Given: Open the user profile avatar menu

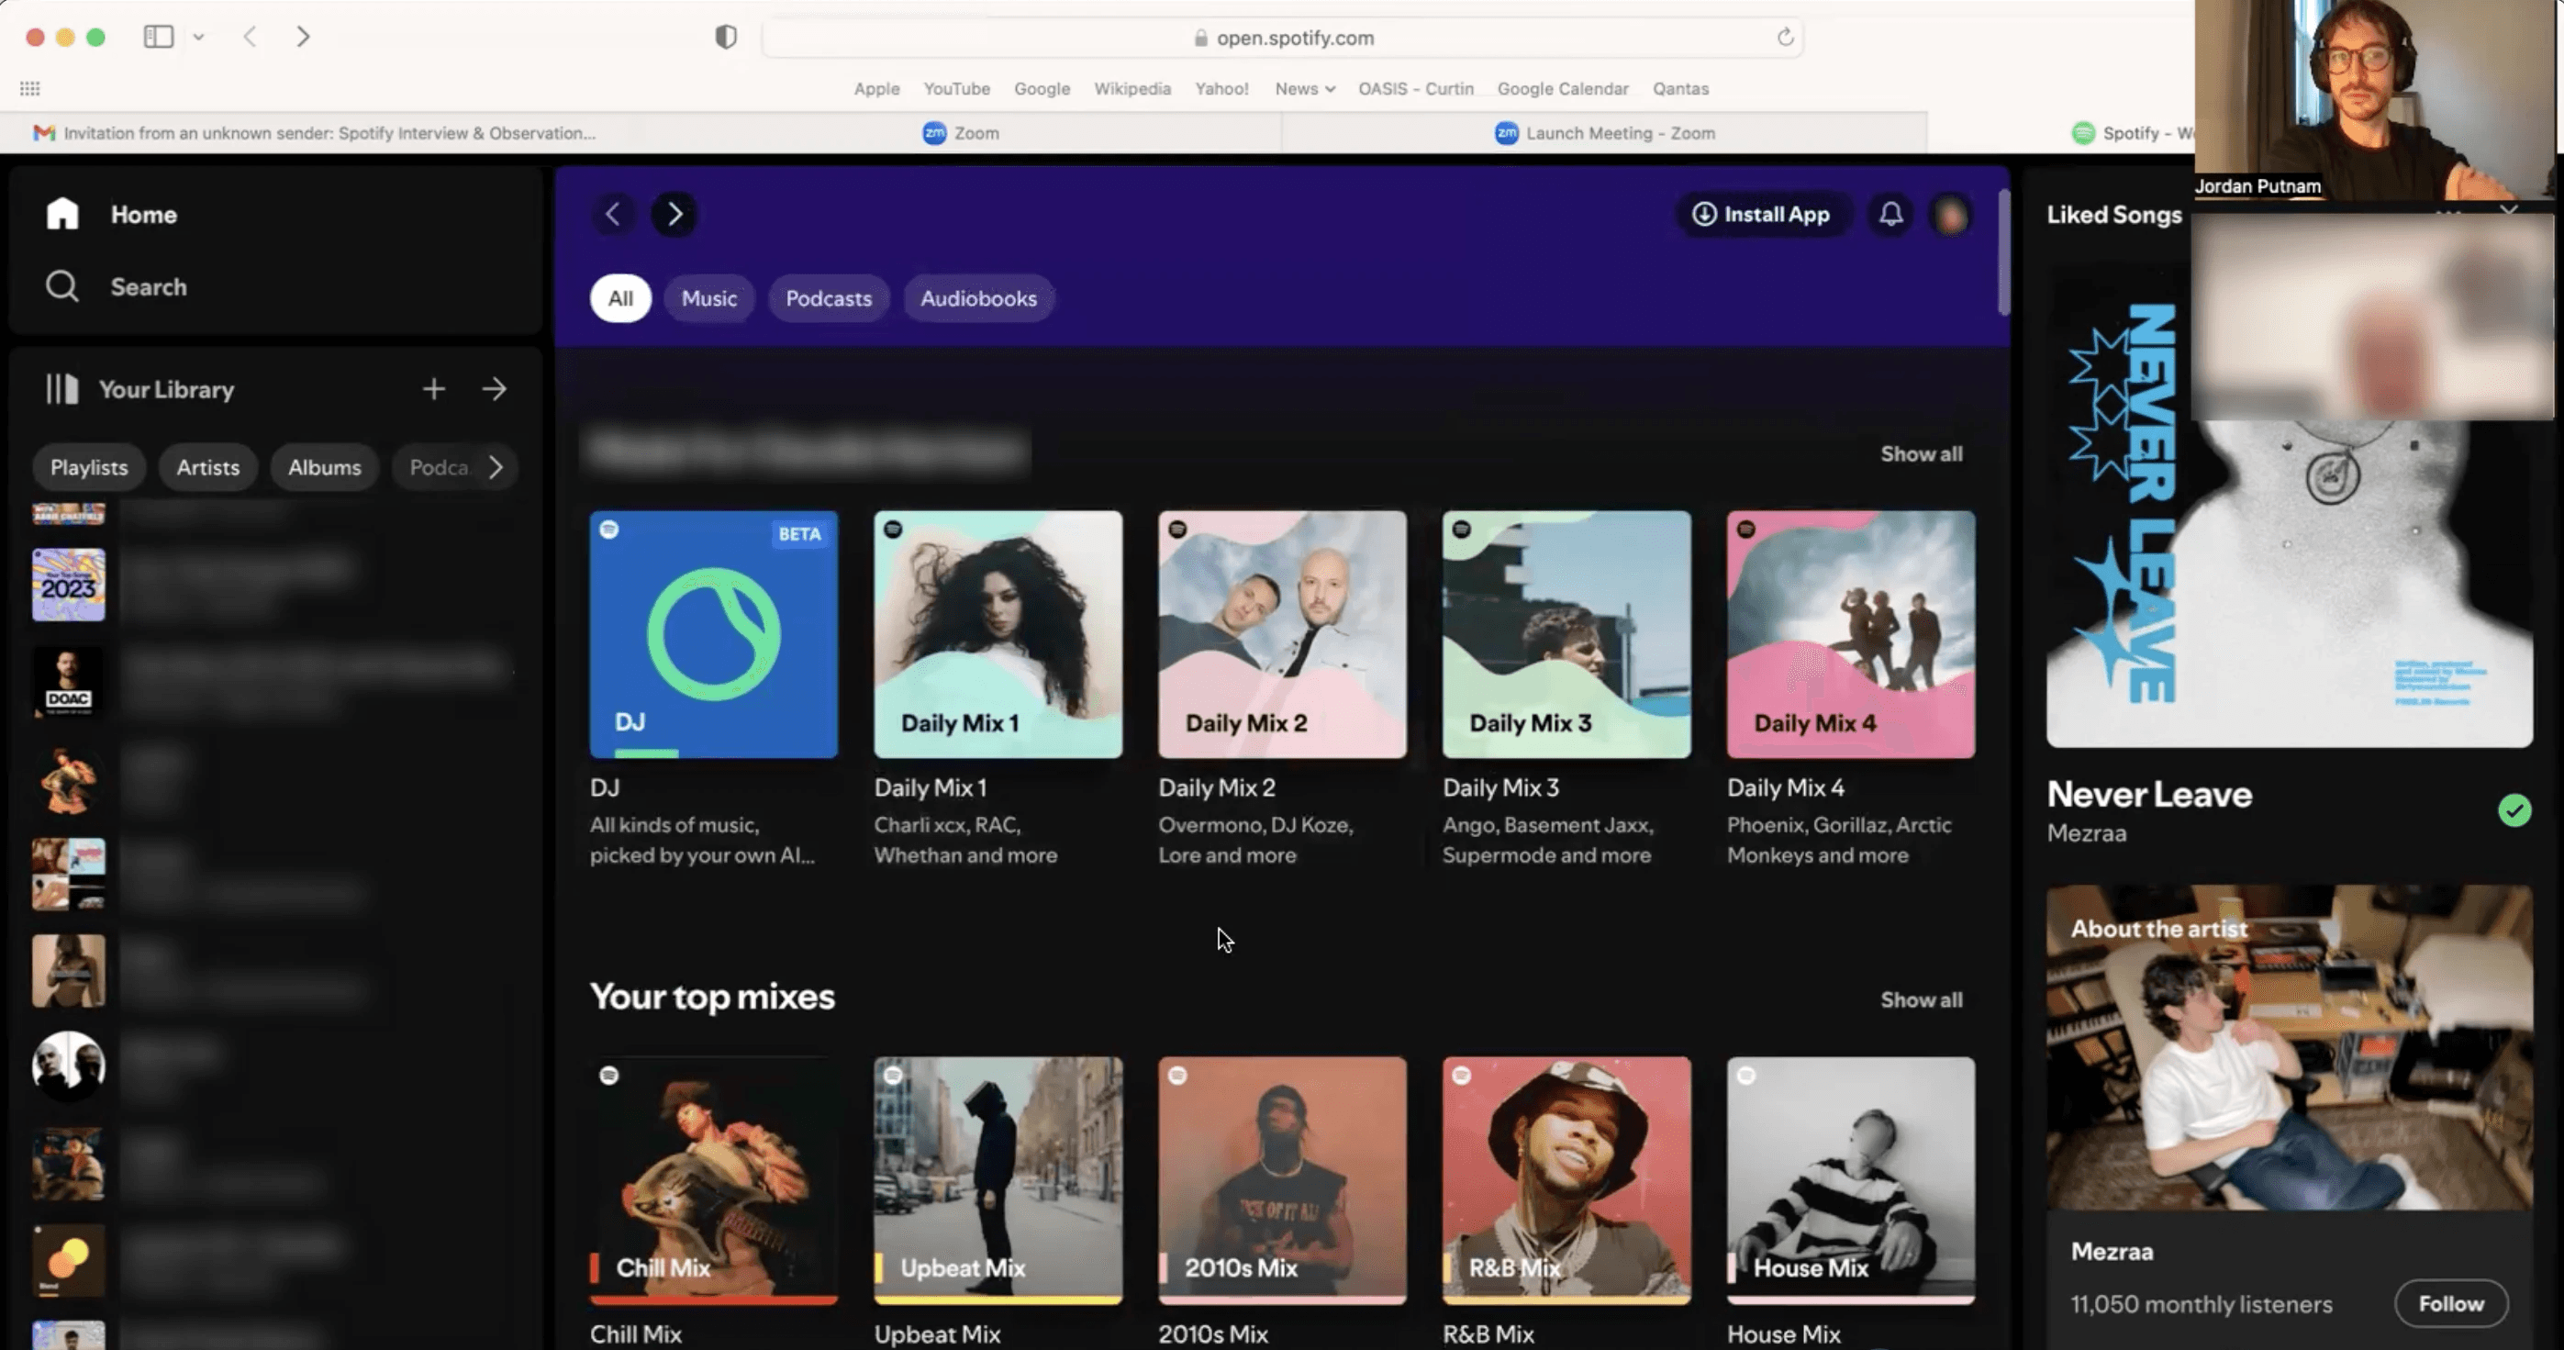Looking at the screenshot, I should click(x=1951, y=214).
